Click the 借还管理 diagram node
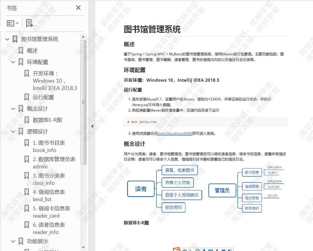Viewport: 313px width, 251px height. [x=252, y=198]
